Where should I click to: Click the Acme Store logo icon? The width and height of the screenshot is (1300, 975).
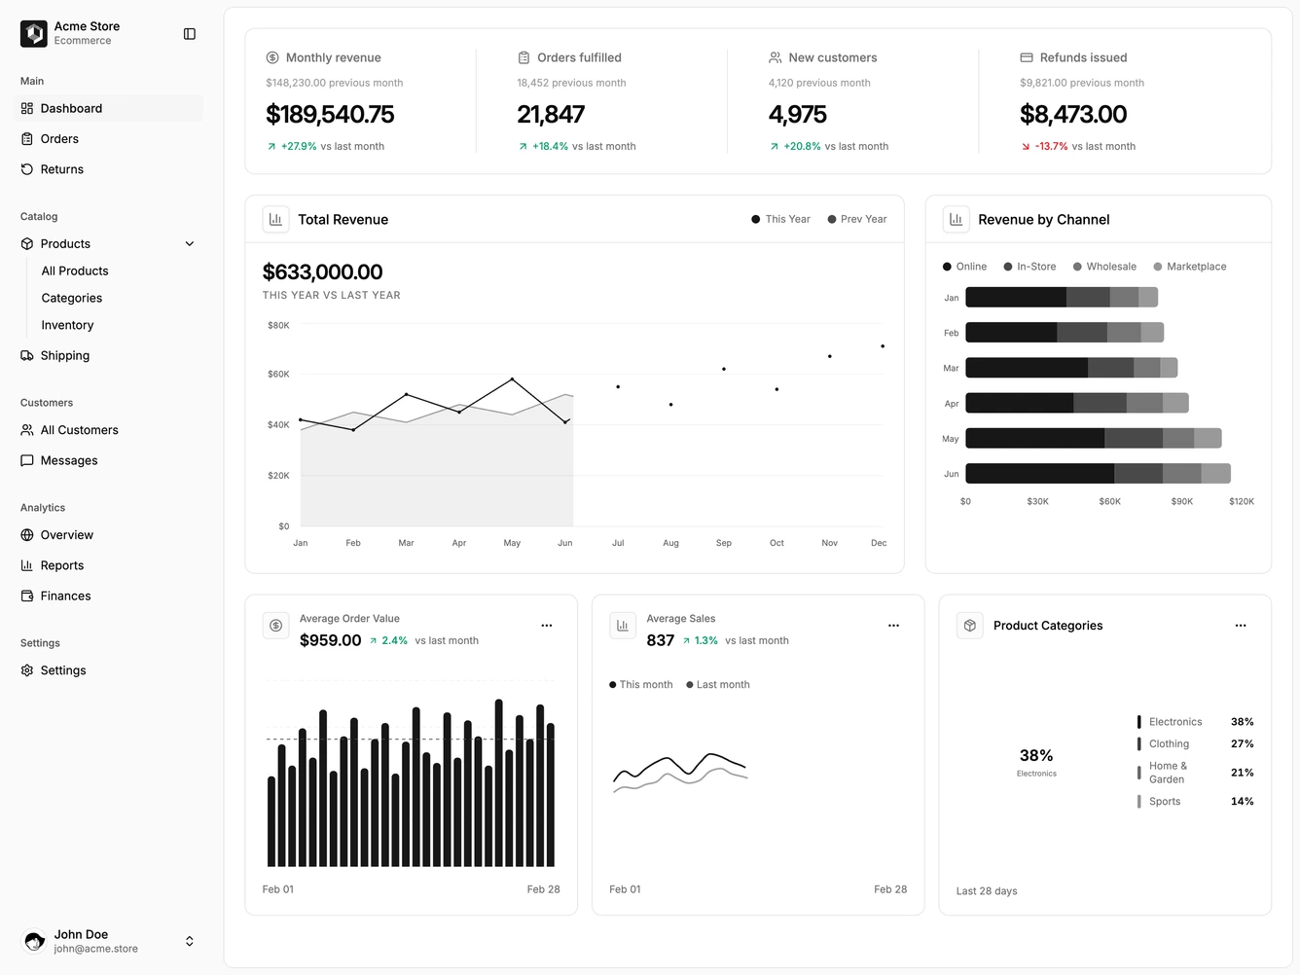coord(34,34)
